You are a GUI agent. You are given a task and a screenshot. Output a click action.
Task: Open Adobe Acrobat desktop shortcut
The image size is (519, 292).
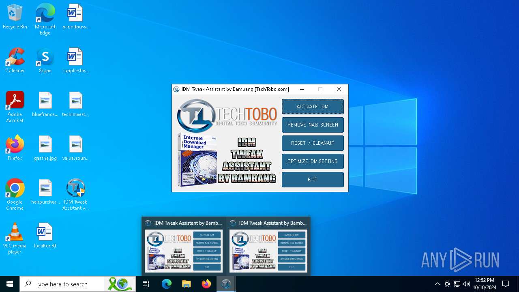point(15,107)
